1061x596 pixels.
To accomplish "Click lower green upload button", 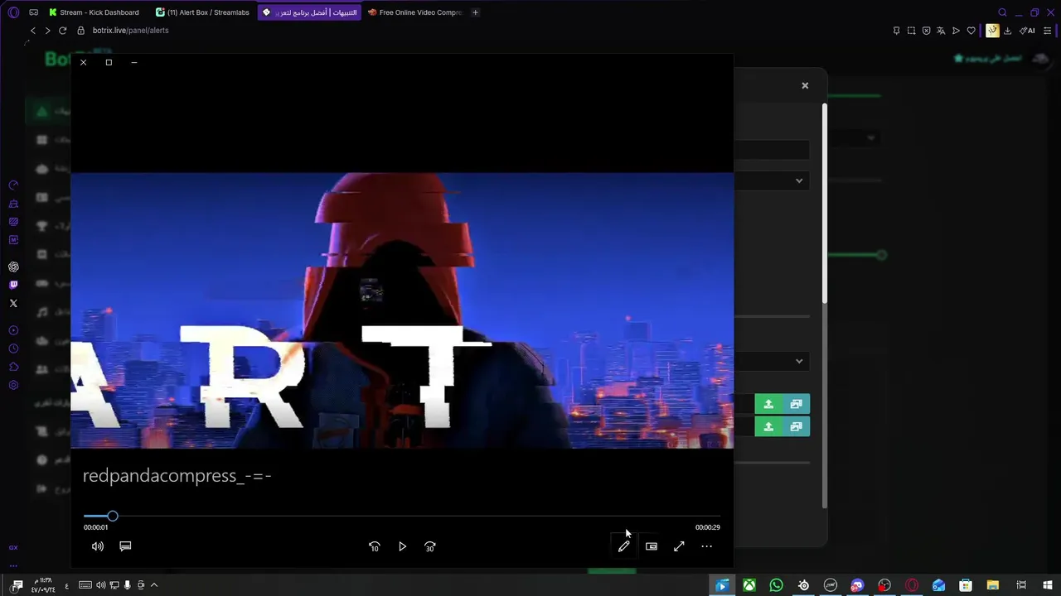I will tap(768, 426).
